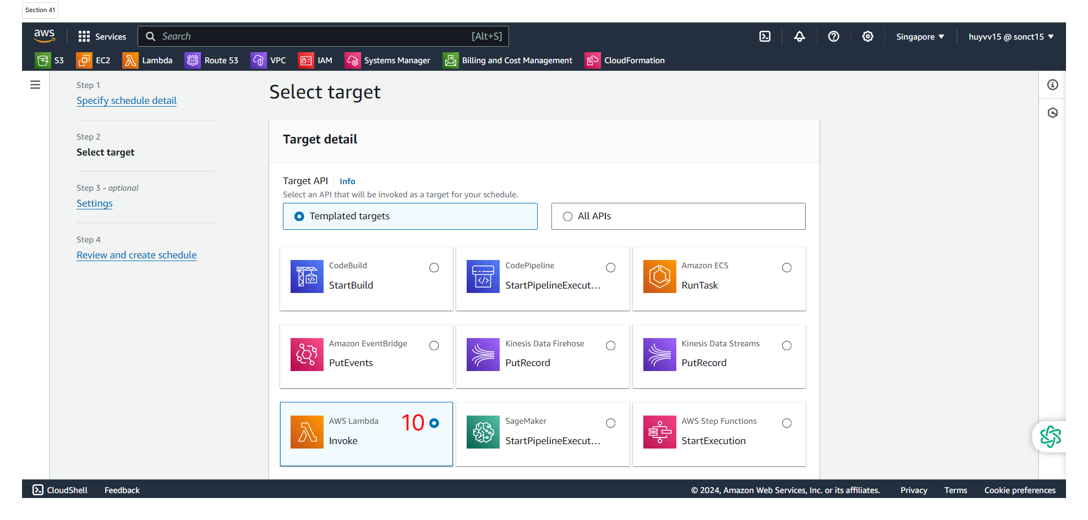Image resolution: width=1088 pixels, height=520 pixels.
Task: Open Billing and Cost Management icon
Action: 450,60
